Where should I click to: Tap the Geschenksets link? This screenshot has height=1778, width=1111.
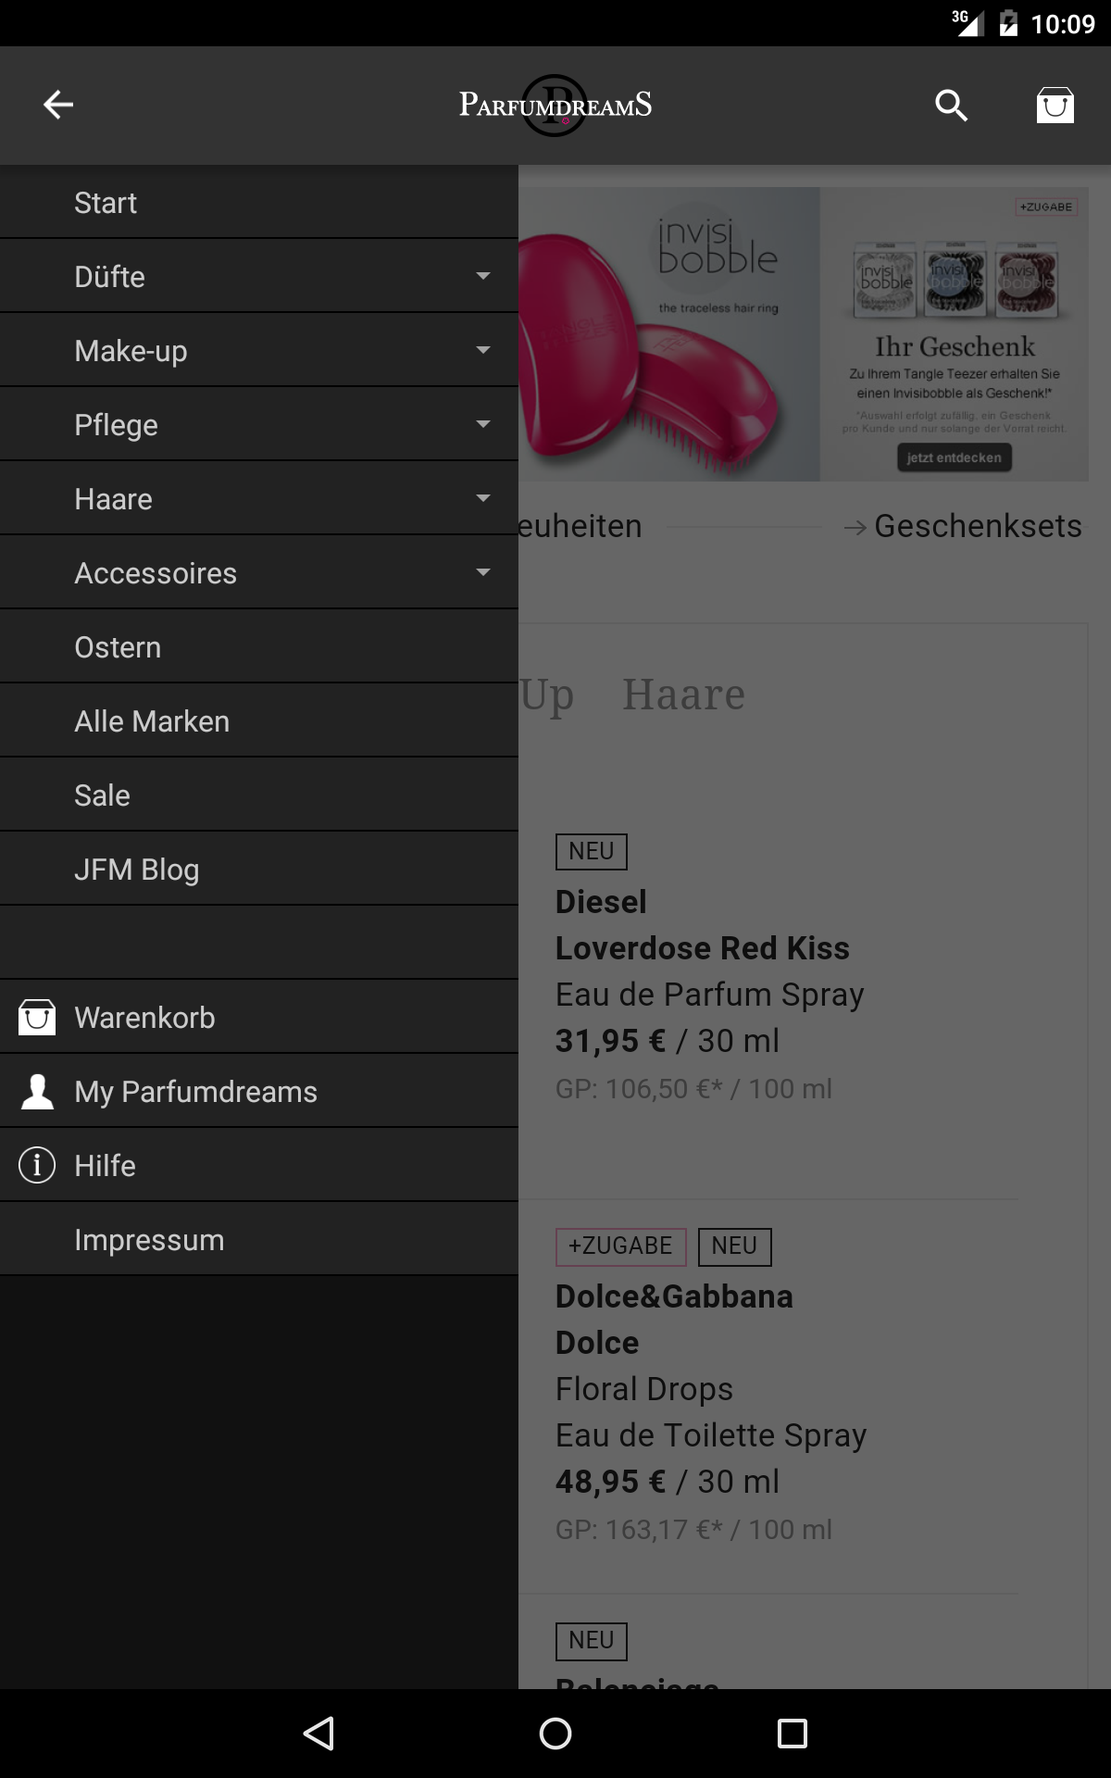977,526
